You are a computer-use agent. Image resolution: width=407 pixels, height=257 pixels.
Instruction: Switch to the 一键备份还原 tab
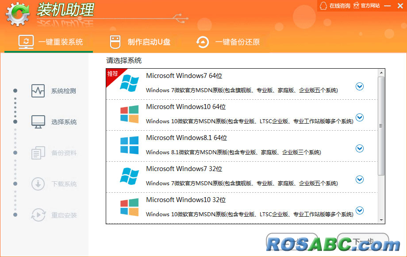click(x=228, y=42)
